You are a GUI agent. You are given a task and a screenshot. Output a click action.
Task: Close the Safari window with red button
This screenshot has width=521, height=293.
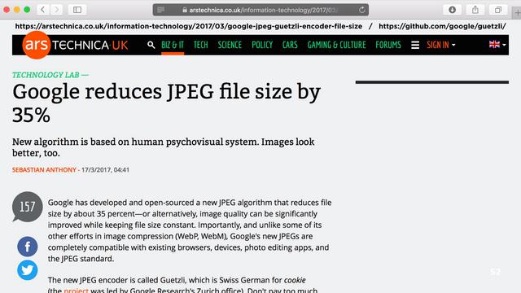(7, 10)
